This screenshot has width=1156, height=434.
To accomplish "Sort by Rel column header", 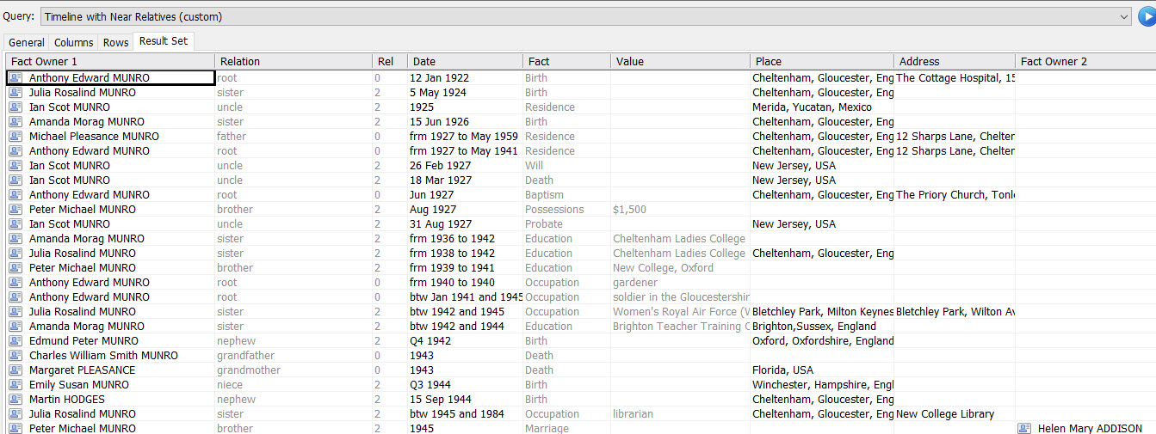I will click(x=390, y=61).
